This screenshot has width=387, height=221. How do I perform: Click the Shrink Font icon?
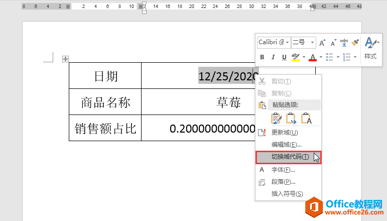tap(333, 42)
